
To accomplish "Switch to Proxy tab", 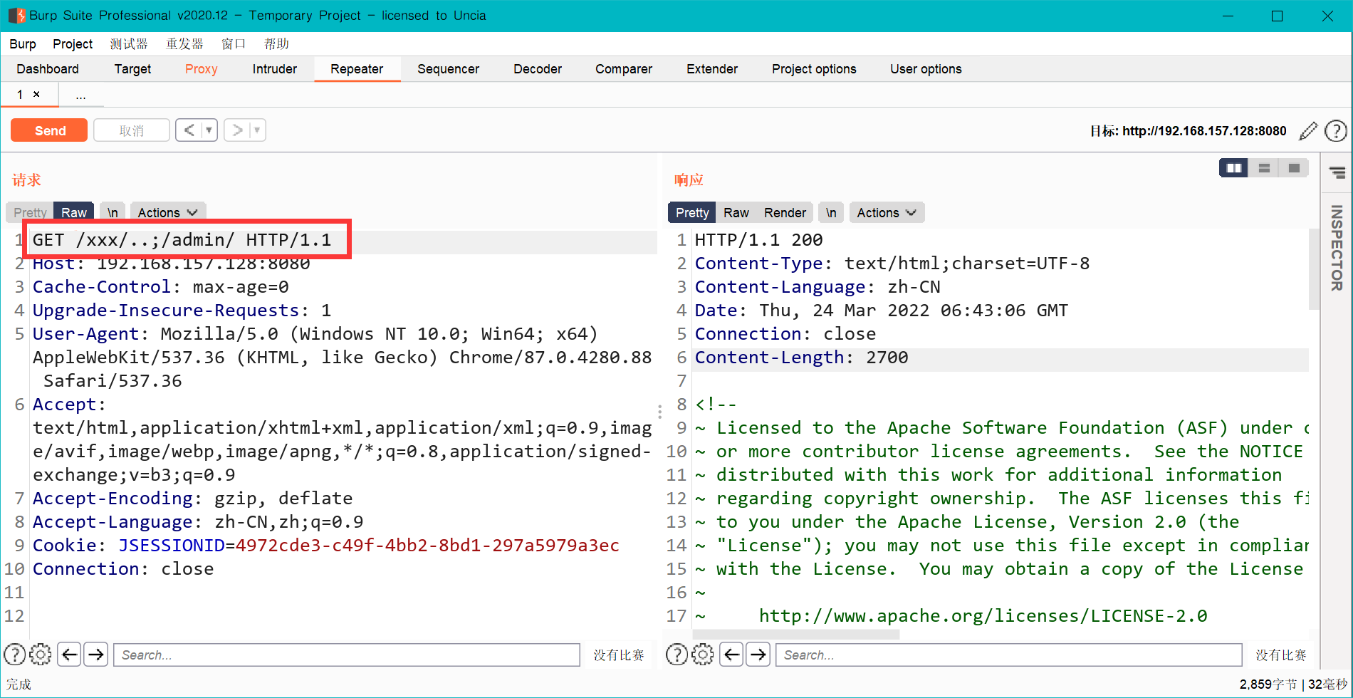I will click(x=202, y=69).
